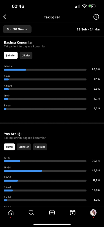Select the Şehirler filter
Screen dimensions: 104x227
(11, 55)
